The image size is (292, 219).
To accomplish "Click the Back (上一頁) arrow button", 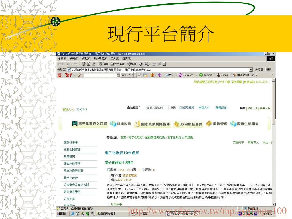I will (x=64, y=64).
